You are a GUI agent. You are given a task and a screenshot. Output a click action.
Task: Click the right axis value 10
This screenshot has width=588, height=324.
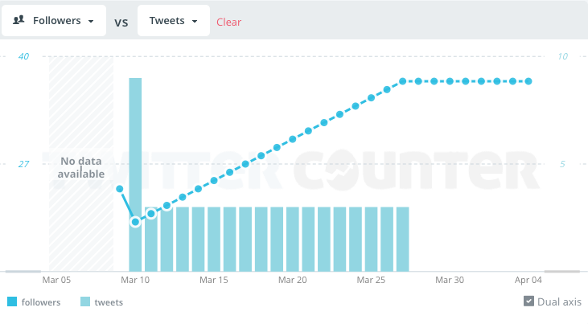tap(563, 56)
